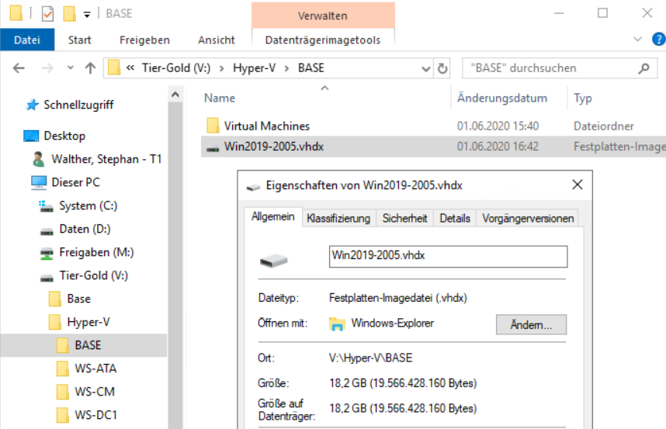This screenshot has width=666, height=429.
Task: Open the Quick Access Toolbar customize dropdown
Action: point(87,15)
